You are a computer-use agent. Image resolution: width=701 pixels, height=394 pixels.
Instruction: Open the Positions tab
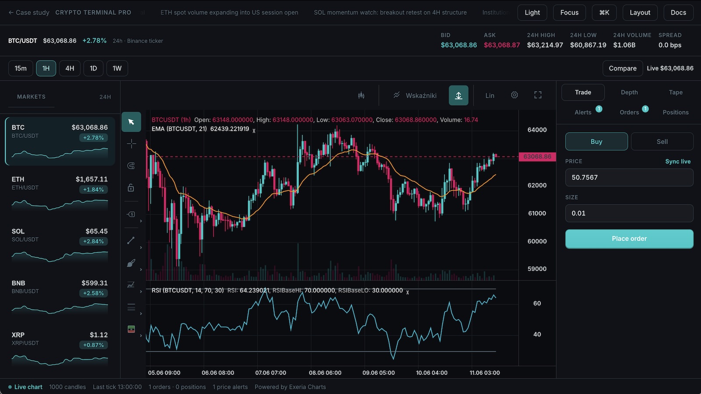point(676,113)
